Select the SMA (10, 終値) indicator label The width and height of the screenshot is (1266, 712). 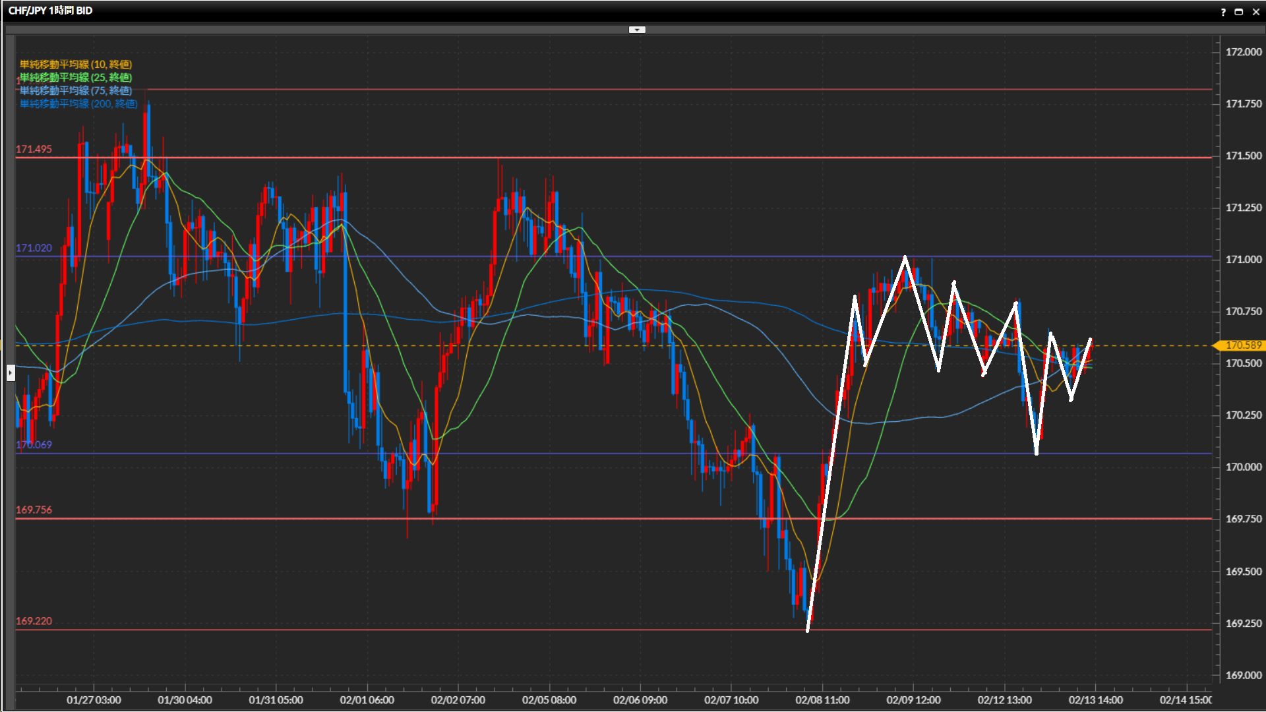pos(76,64)
